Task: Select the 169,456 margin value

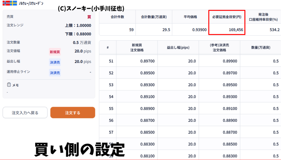Action: coord(236,30)
